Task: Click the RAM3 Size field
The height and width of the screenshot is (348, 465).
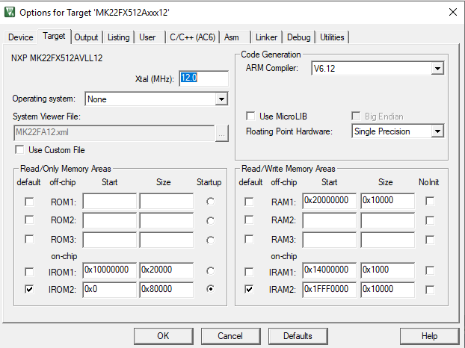Action: pyautogui.click(x=387, y=240)
